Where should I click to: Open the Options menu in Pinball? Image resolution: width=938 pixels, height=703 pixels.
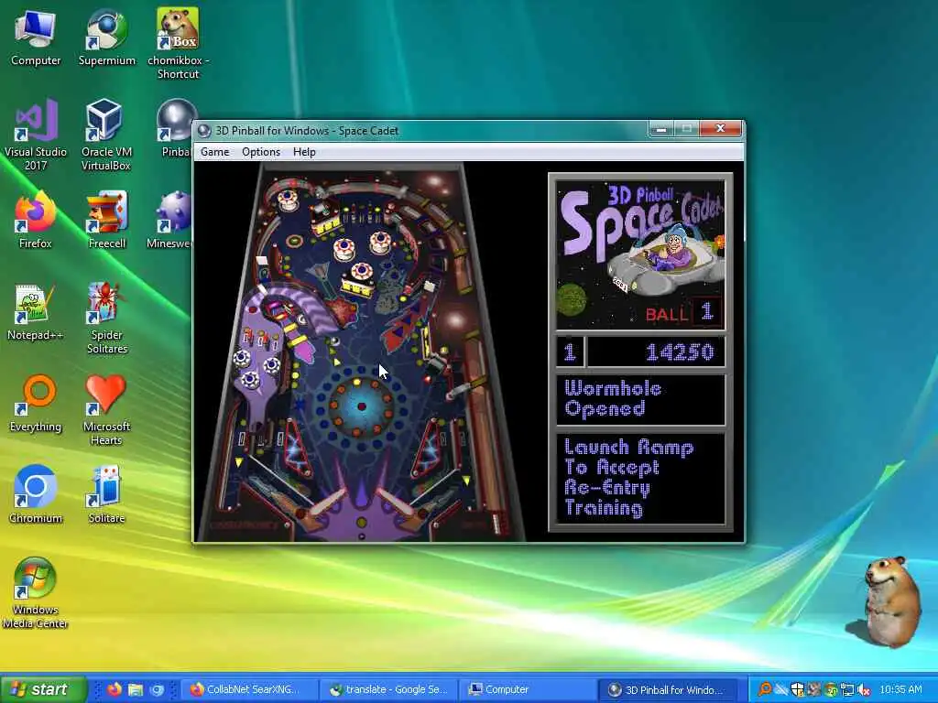(261, 152)
